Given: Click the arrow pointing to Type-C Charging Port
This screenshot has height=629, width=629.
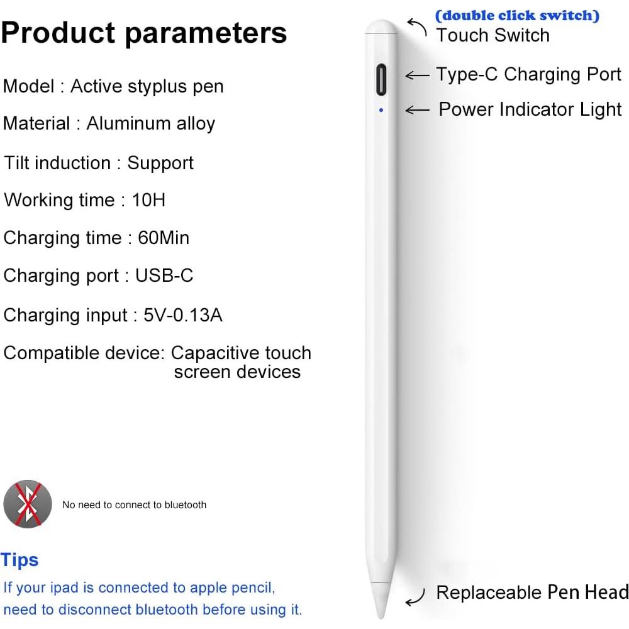Looking at the screenshot, I should coord(417,75).
